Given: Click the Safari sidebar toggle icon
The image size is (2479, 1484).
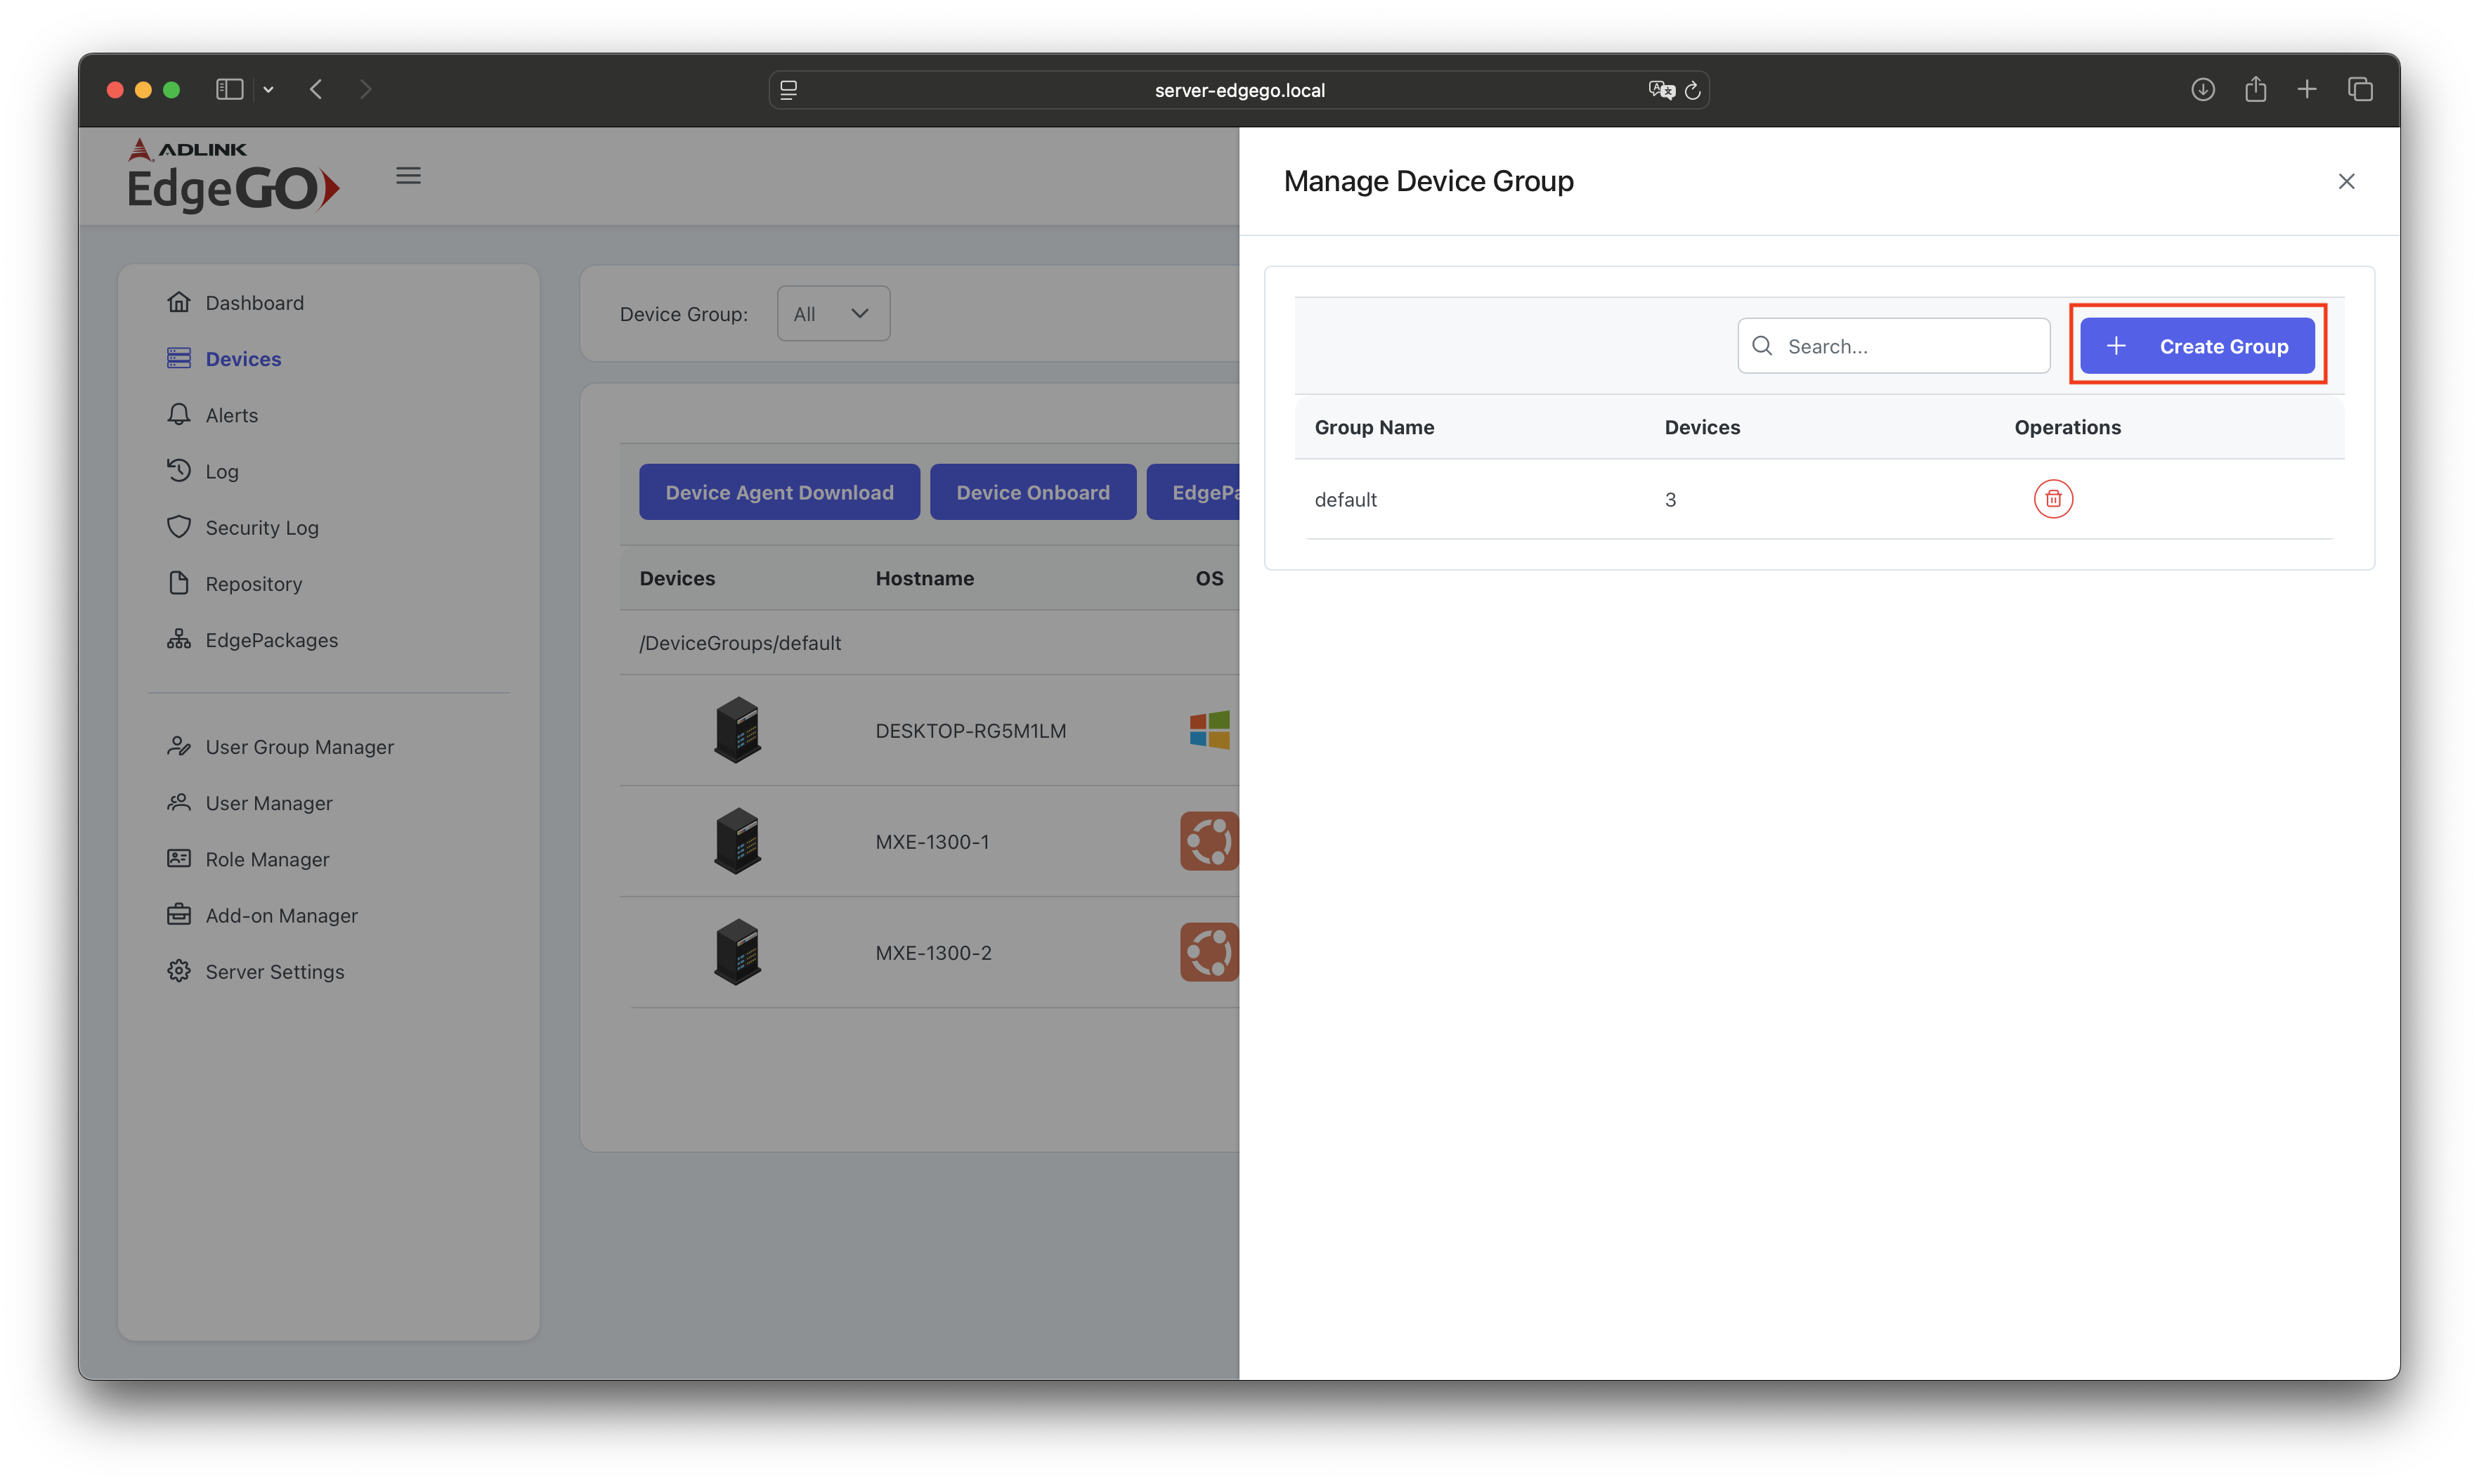Looking at the screenshot, I should [x=229, y=89].
